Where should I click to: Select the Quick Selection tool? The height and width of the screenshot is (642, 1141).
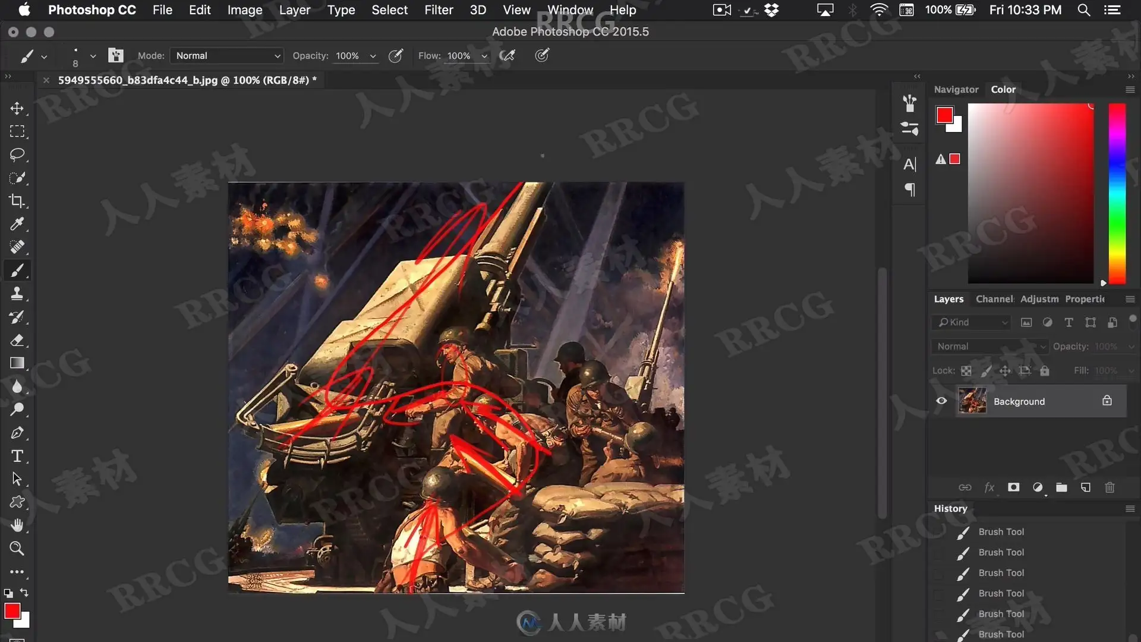tap(17, 178)
